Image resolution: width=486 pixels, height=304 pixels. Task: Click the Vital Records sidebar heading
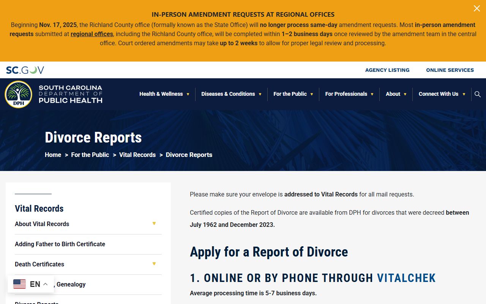tap(39, 208)
